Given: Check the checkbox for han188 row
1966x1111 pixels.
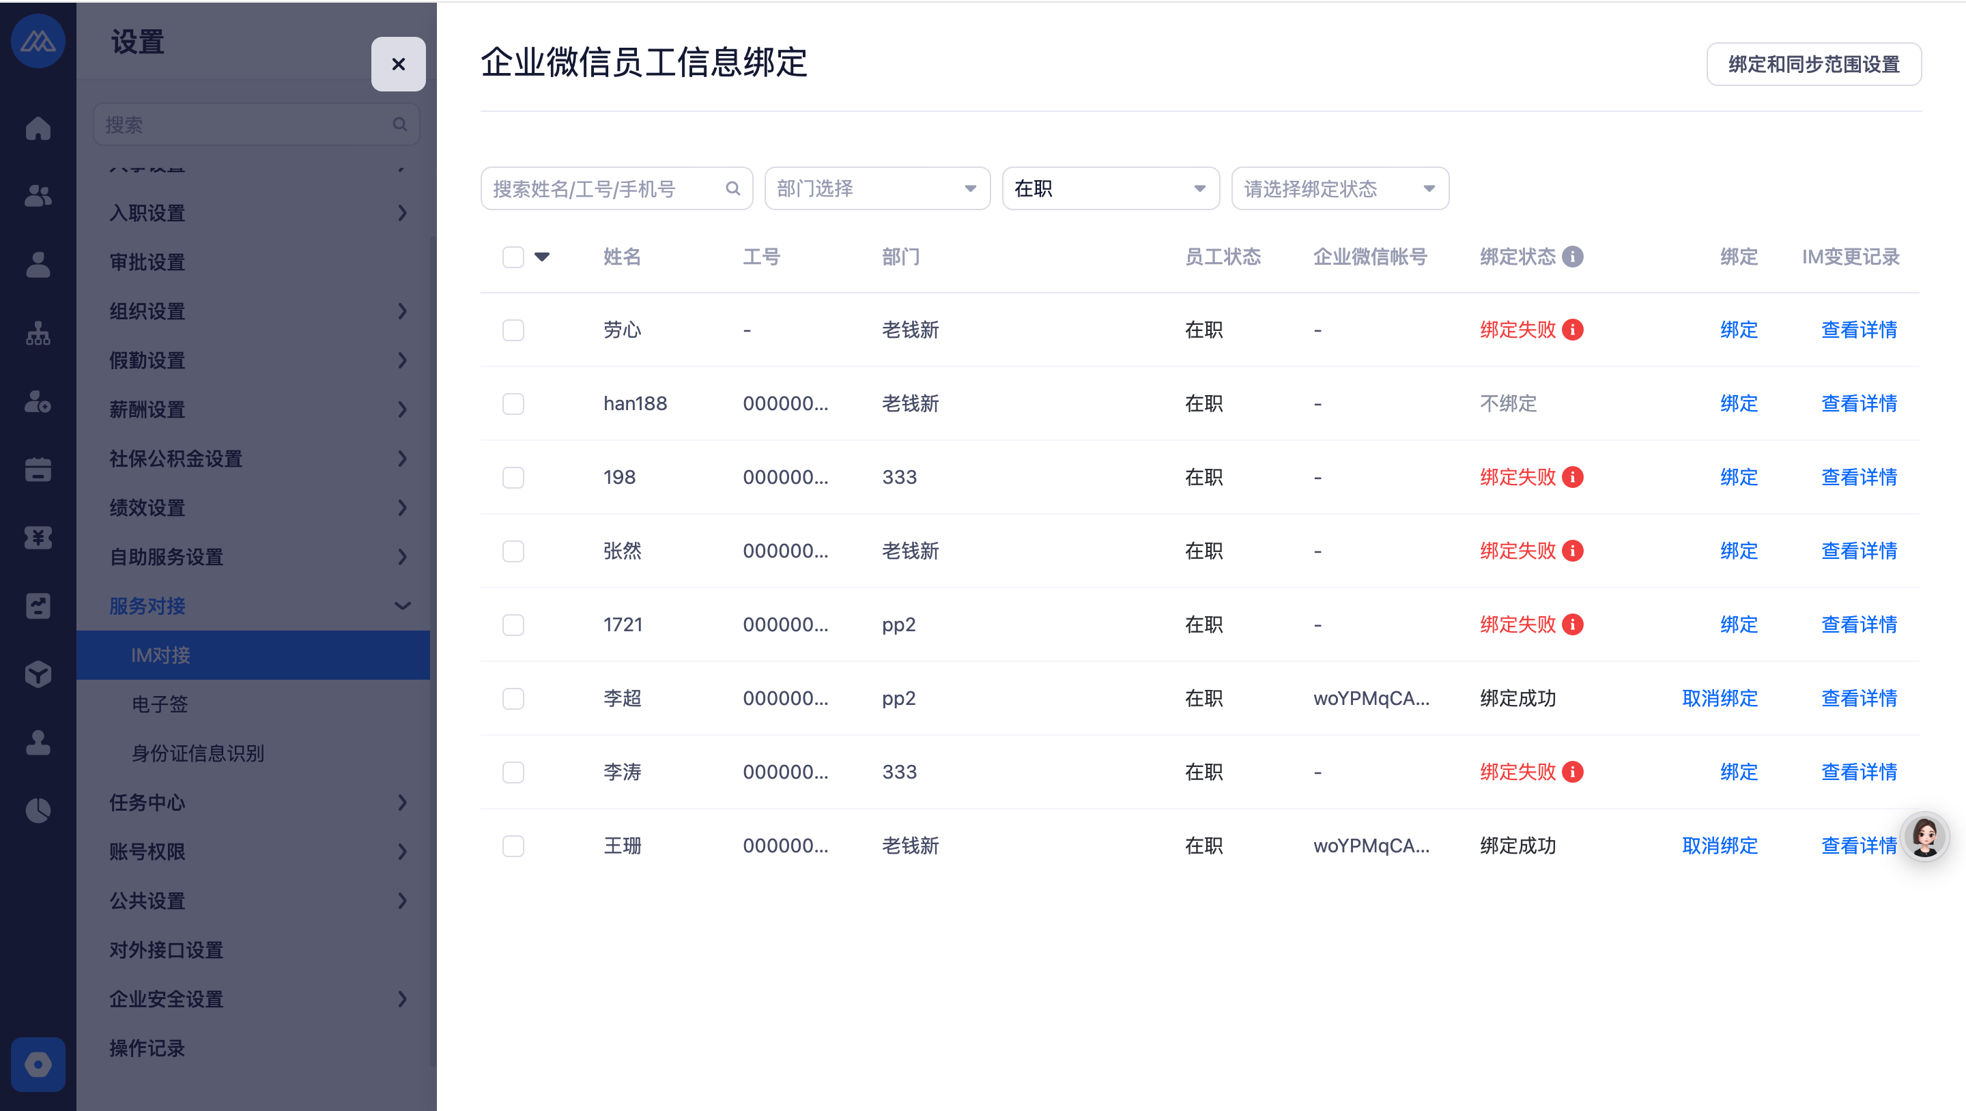Looking at the screenshot, I should (513, 403).
